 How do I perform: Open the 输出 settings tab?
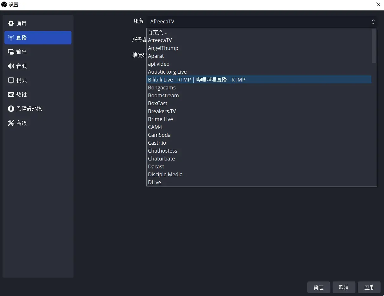[38, 52]
